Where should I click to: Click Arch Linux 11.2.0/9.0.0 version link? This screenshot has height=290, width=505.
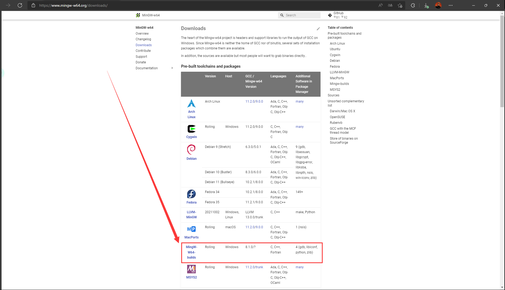pos(254,102)
